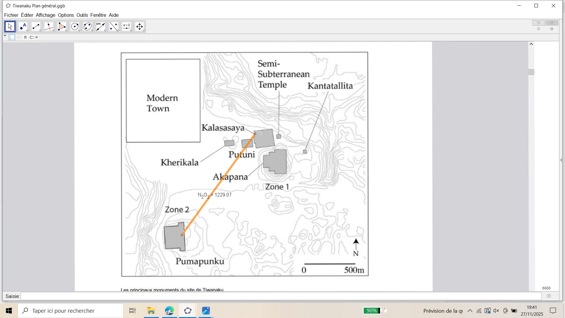Select the Move arrow tool

[x=10, y=26]
